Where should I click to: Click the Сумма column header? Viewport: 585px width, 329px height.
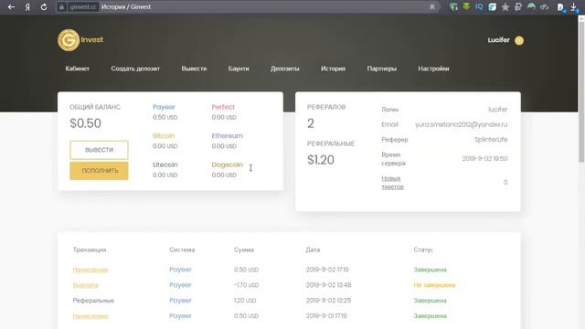click(244, 249)
